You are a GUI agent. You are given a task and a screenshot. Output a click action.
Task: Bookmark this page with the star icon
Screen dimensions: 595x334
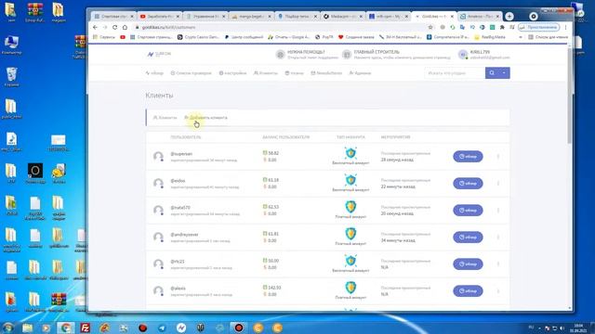[430, 27]
